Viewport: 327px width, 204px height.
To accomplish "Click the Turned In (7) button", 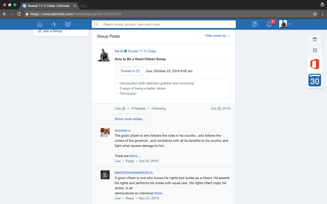I will pos(130,71).
